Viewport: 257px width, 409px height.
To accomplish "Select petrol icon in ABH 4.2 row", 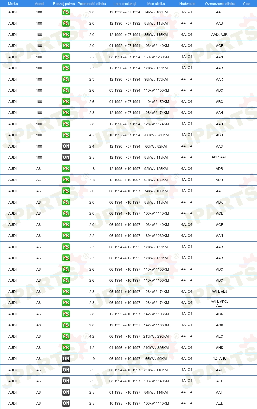I will [66, 135].
